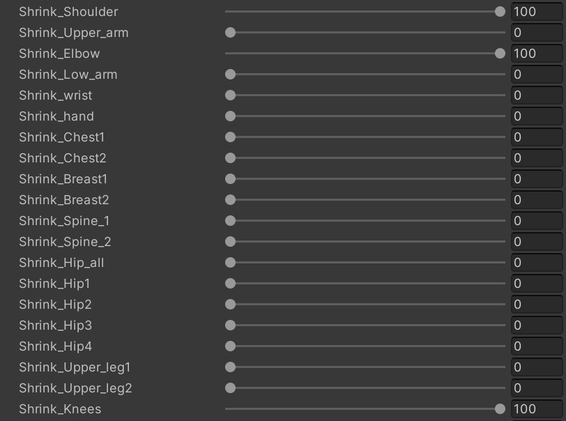Click the Shrink_Breast2 slider handle

click(x=231, y=200)
